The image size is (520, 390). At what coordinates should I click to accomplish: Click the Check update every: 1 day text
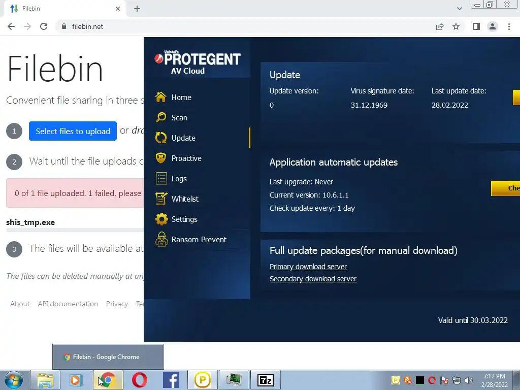pyautogui.click(x=312, y=208)
